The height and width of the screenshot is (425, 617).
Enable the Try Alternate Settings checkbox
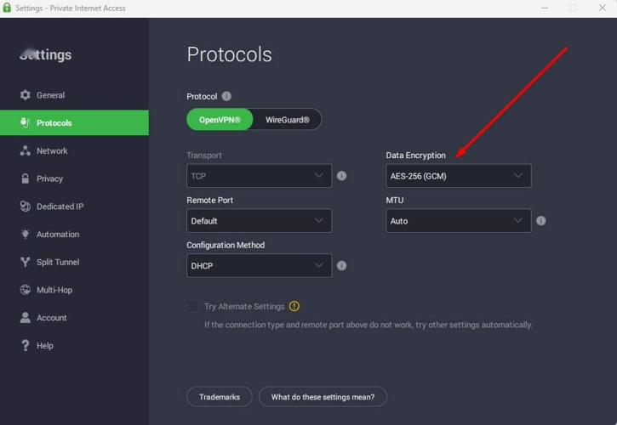[x=193, y=306]
